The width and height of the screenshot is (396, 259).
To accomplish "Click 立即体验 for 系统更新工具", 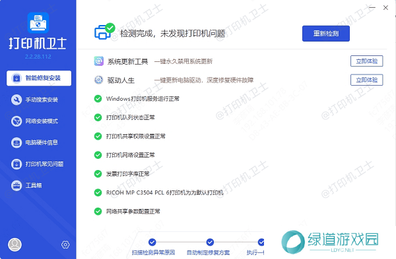I will coord(367,61).
